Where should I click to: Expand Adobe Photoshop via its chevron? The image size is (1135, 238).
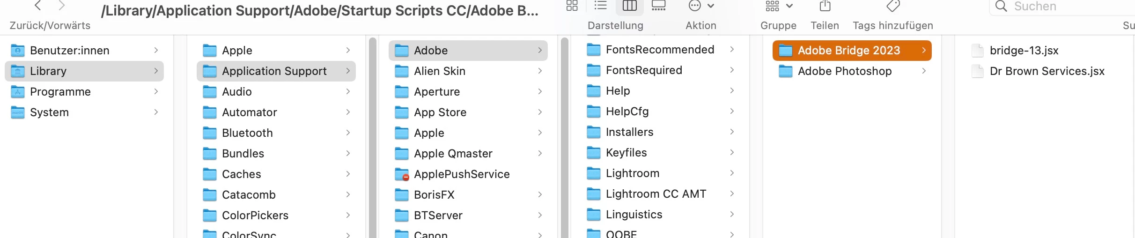(924, 71)
